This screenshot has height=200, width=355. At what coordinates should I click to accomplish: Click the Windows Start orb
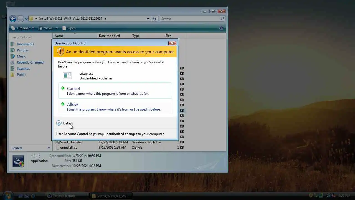(8, 195)
